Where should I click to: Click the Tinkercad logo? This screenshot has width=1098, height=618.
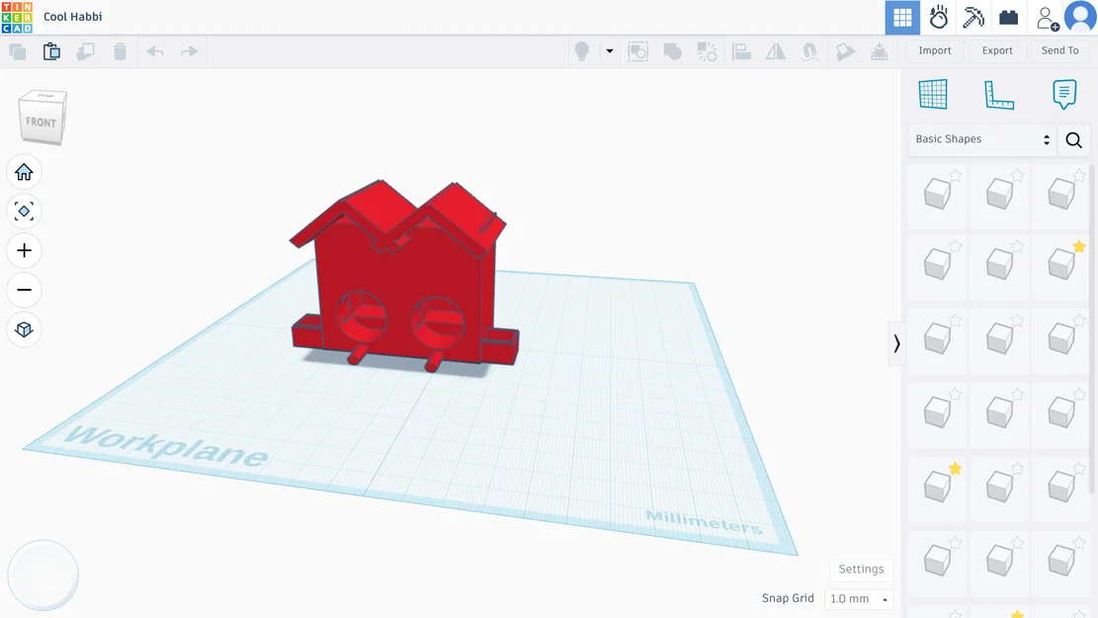[17, 17]
